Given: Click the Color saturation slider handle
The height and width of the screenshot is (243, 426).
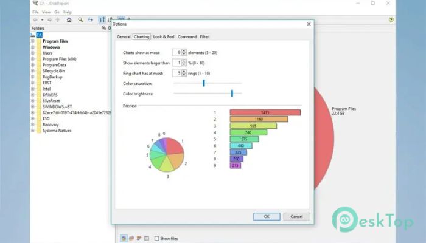Looking at the screenshot, I should click(x=204, y=83).
